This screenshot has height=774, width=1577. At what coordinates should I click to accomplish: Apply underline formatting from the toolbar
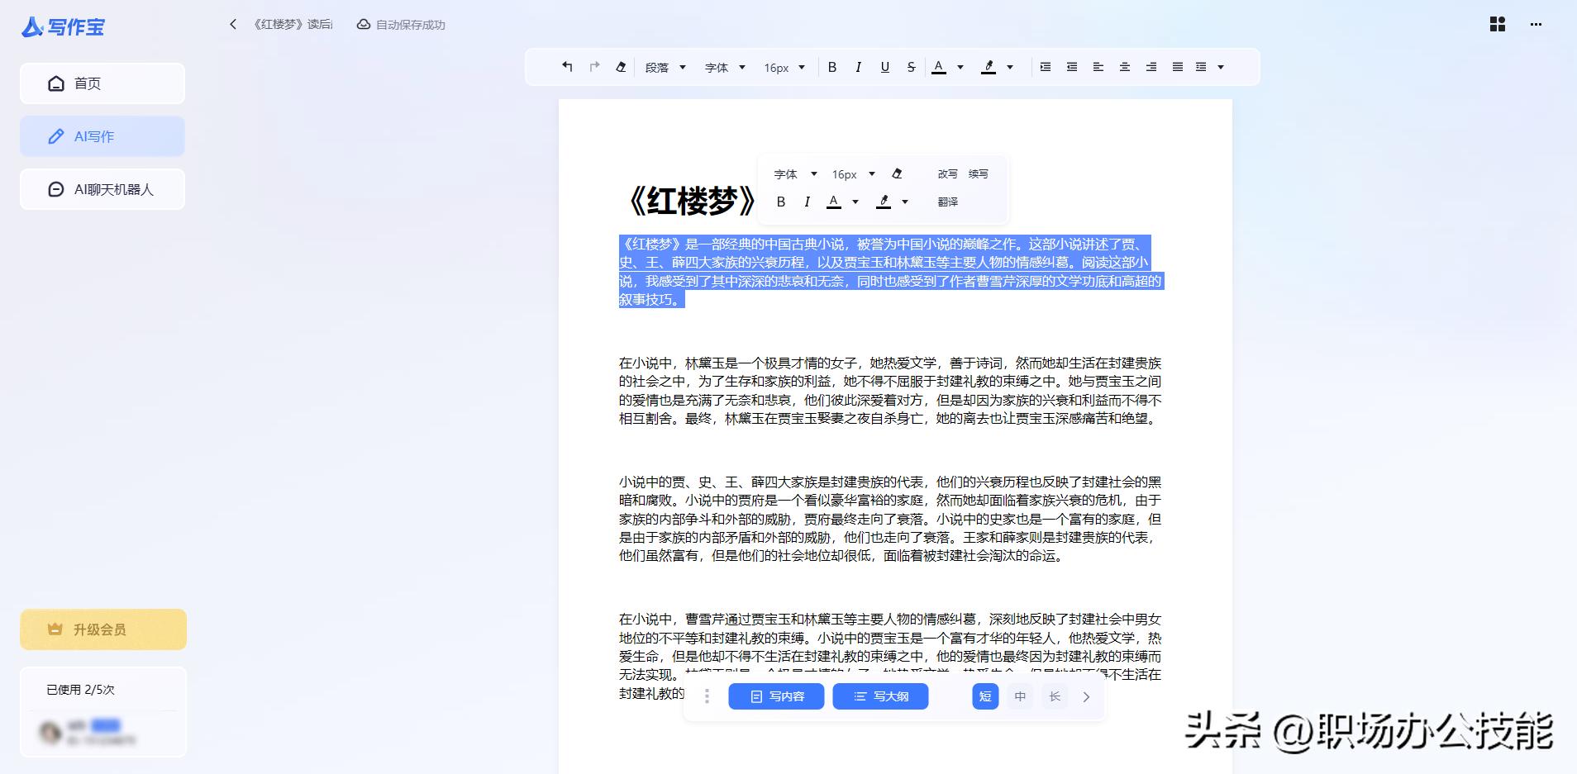(884, 67)
